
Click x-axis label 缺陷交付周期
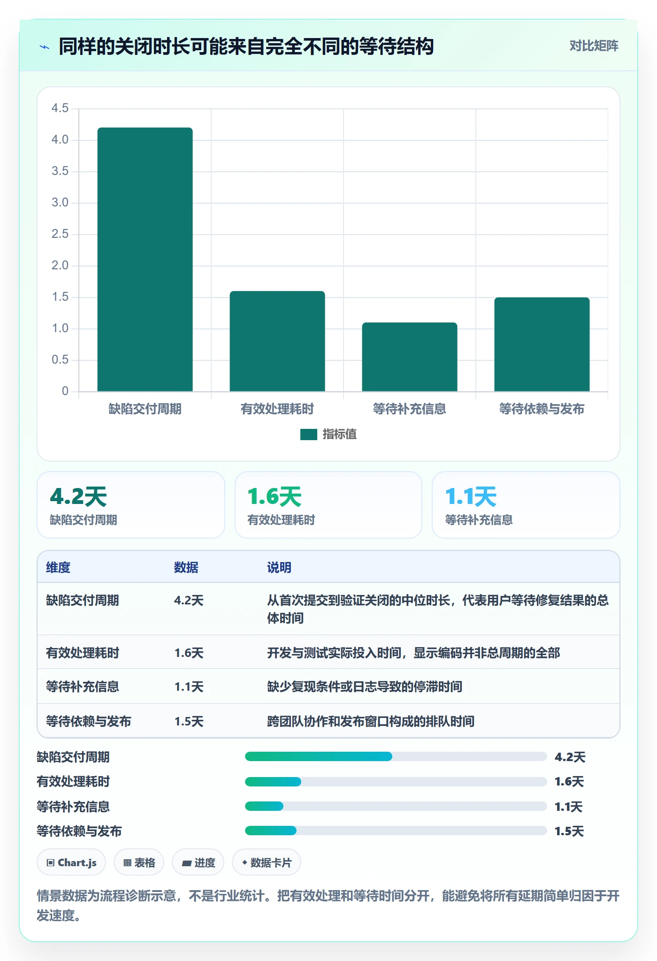(x=145, y=409)
